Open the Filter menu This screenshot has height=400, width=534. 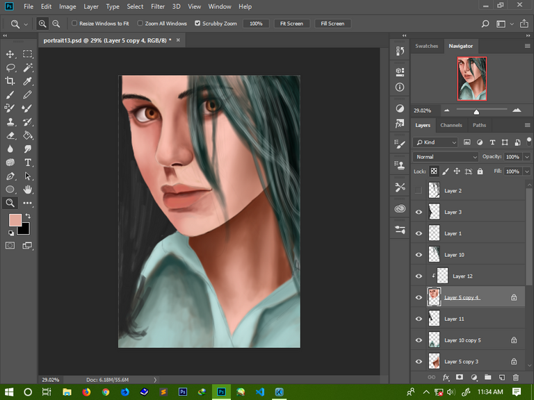158,6
